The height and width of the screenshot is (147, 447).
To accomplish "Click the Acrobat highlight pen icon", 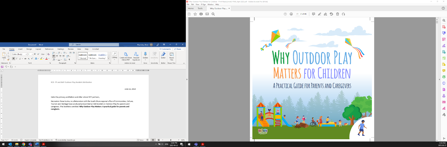I will (x=320, y=14).
